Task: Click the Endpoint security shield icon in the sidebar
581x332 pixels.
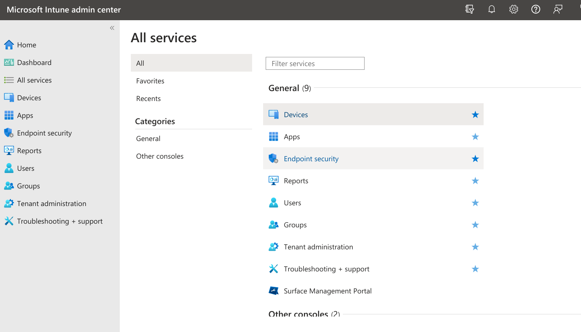Action: click(9, 133)
